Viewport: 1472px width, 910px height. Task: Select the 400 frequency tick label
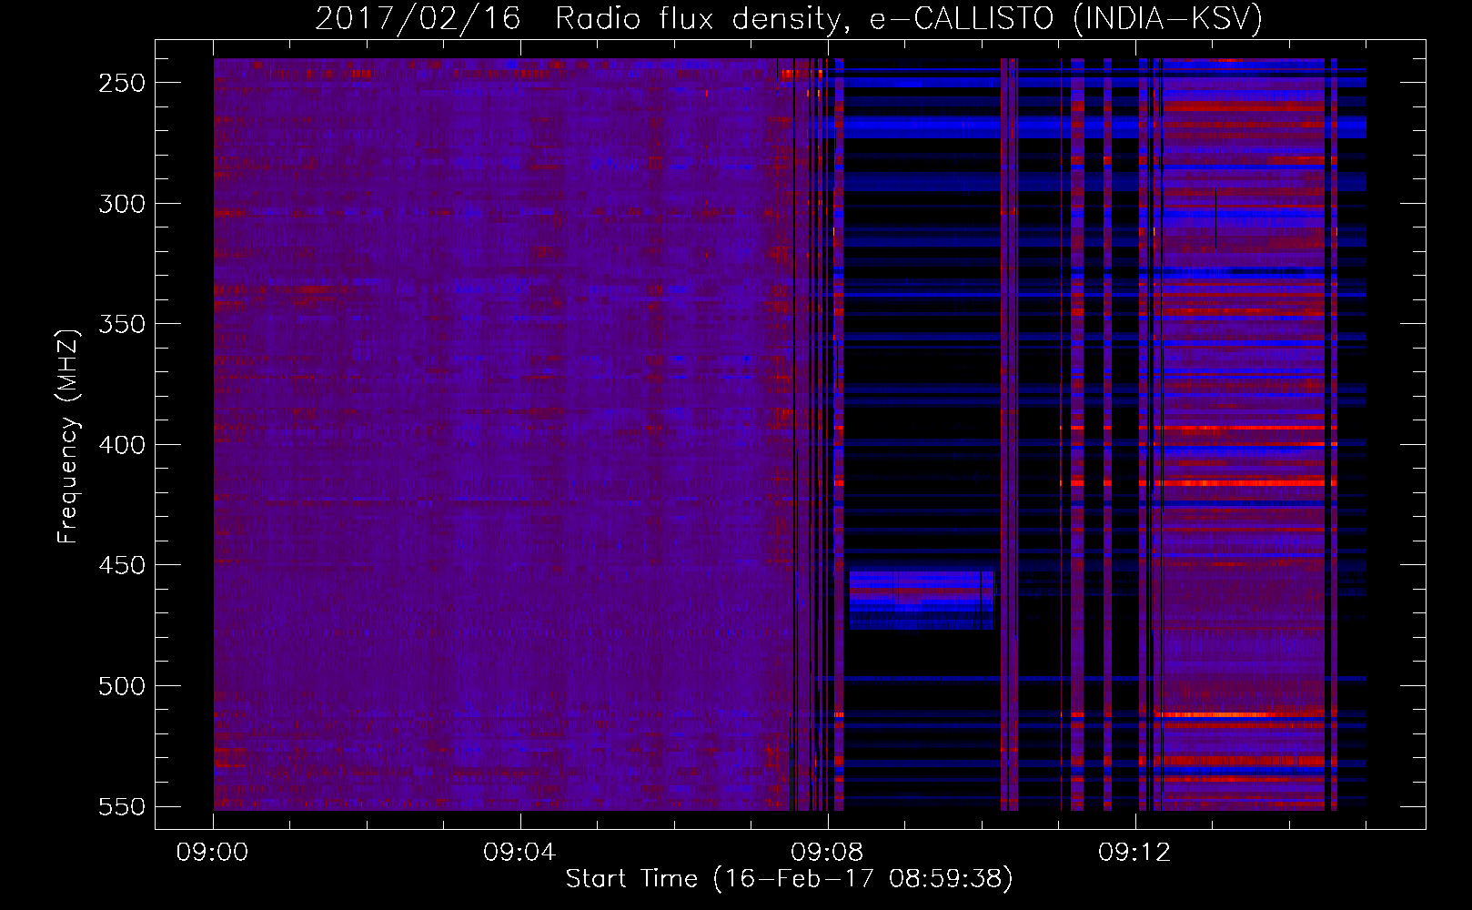(122, 445)
